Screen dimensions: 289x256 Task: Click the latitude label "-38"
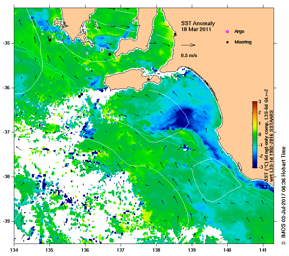point(6,177)
